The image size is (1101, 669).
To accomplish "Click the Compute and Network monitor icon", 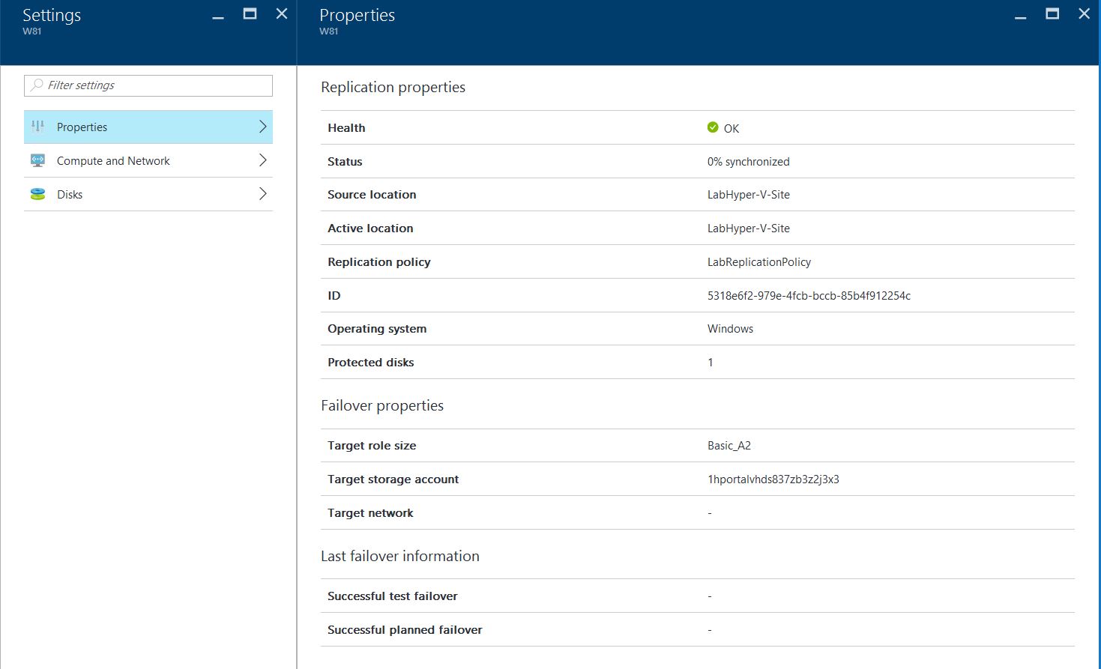I will click(37, 160).
